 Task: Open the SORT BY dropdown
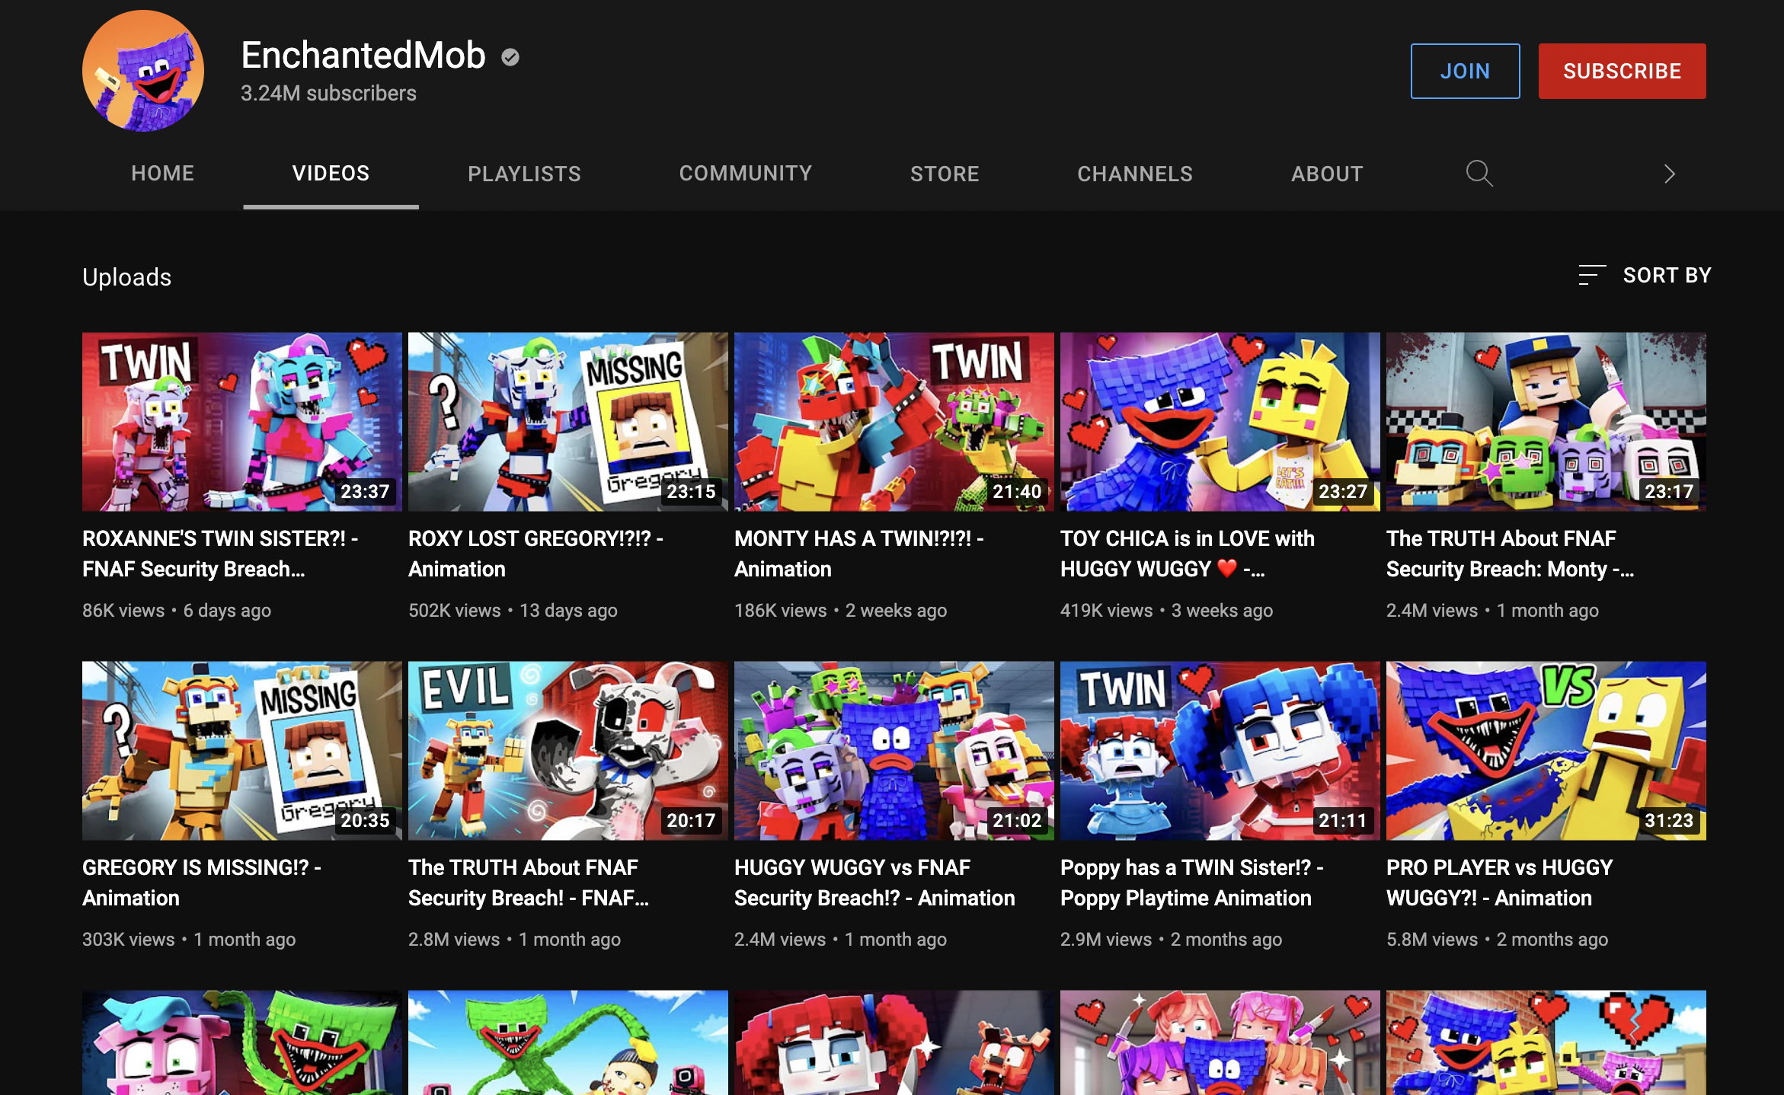coord(1666,275)
